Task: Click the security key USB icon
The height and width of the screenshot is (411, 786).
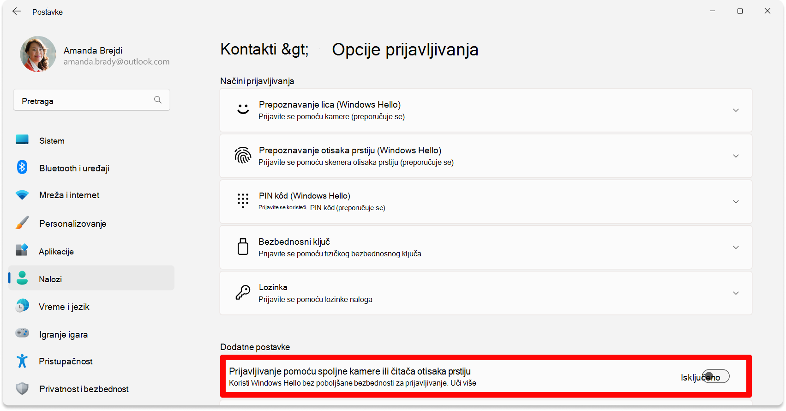Action: [x=243, y=247]
